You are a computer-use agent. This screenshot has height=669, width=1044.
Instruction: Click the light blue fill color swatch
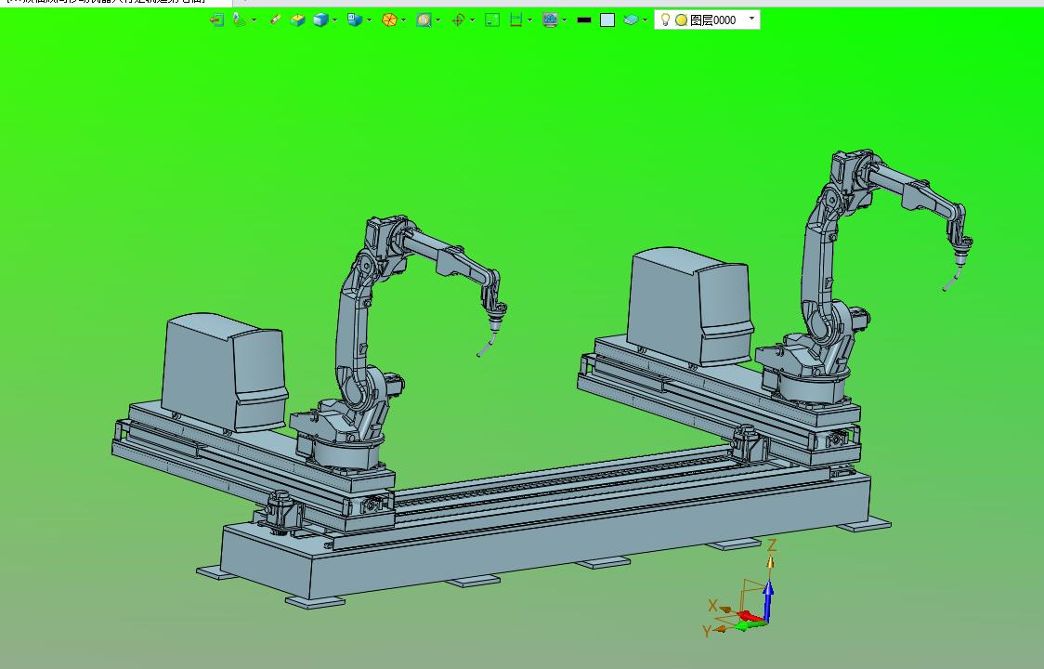607,20
